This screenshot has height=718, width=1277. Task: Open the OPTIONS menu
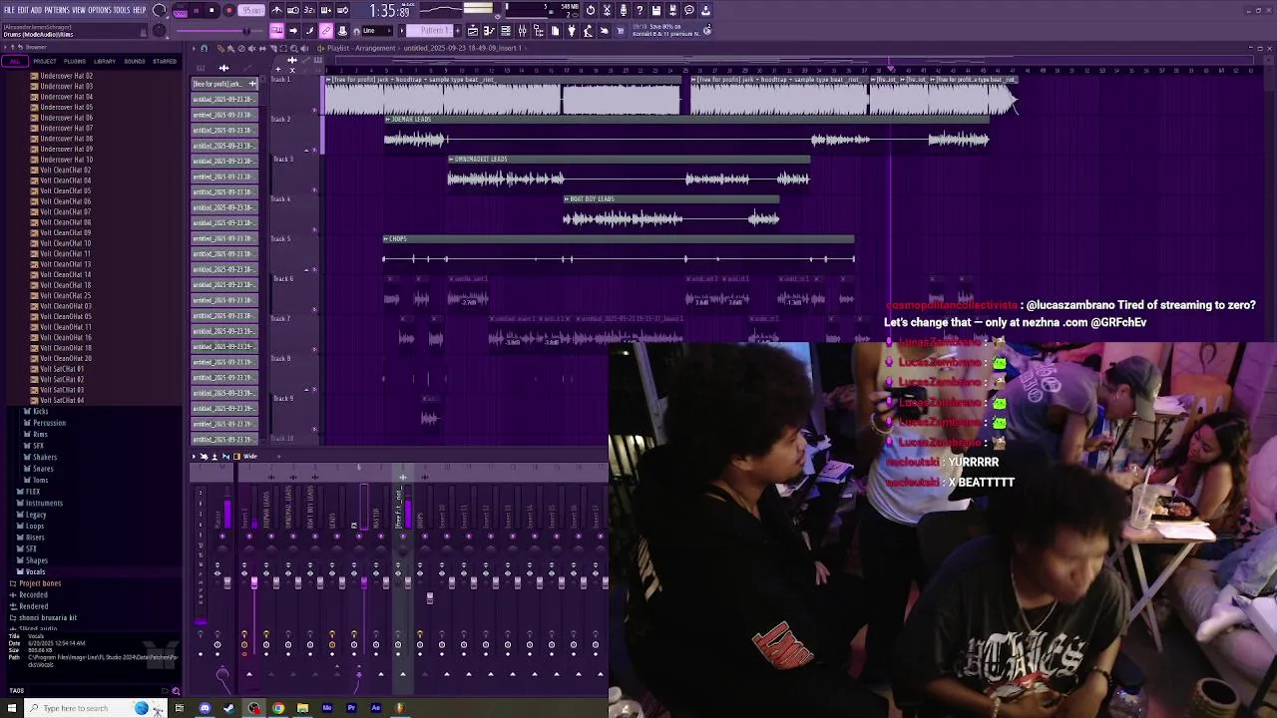click(x=100, y=10)
